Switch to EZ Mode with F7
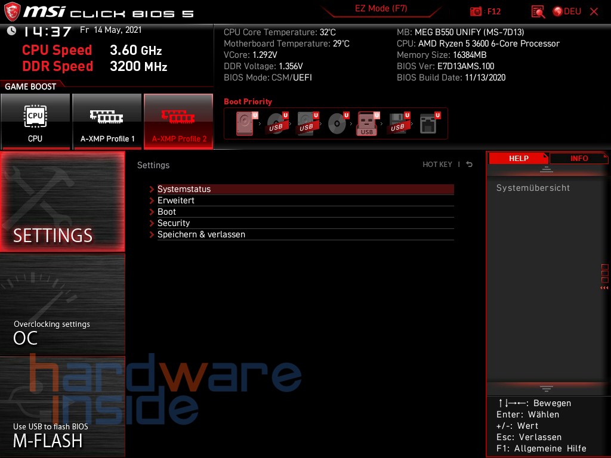The width and height of the screenshot is (611, 458). tap(381, 9)
